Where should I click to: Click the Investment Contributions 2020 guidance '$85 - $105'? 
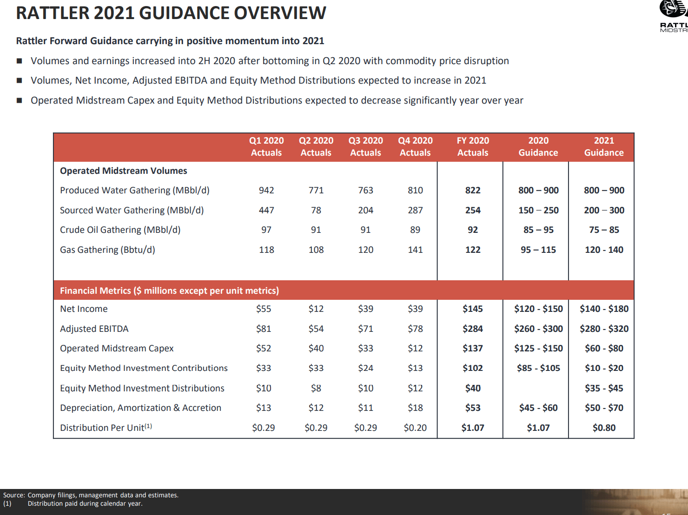click(538, 368)
